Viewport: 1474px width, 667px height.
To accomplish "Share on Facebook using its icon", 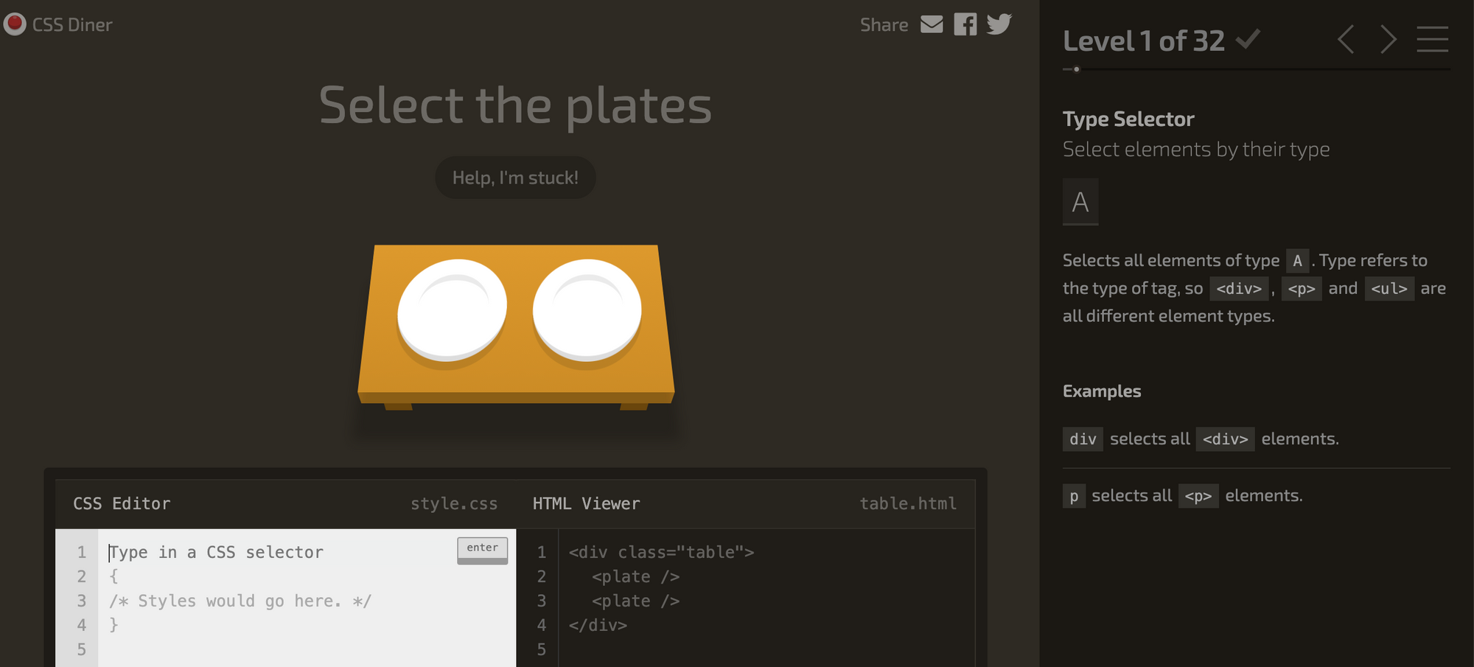I will (965, 24).
